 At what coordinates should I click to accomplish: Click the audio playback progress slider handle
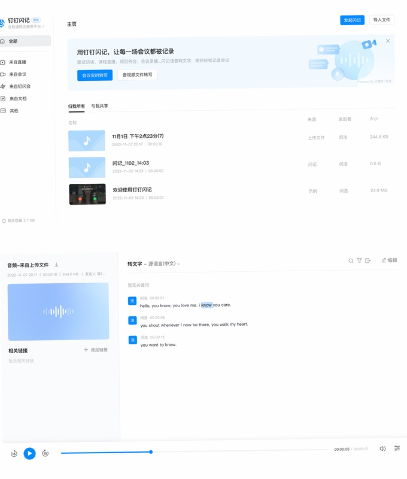(x=151, y=452)
